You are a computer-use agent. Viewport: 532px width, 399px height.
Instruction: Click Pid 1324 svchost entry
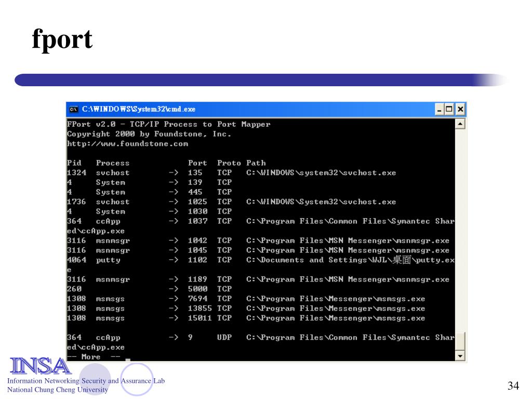pos(98,172)
